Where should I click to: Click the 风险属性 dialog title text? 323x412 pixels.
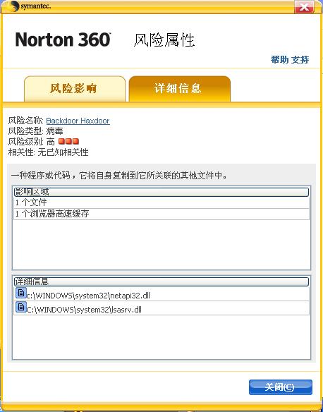[x=164, y=40]
